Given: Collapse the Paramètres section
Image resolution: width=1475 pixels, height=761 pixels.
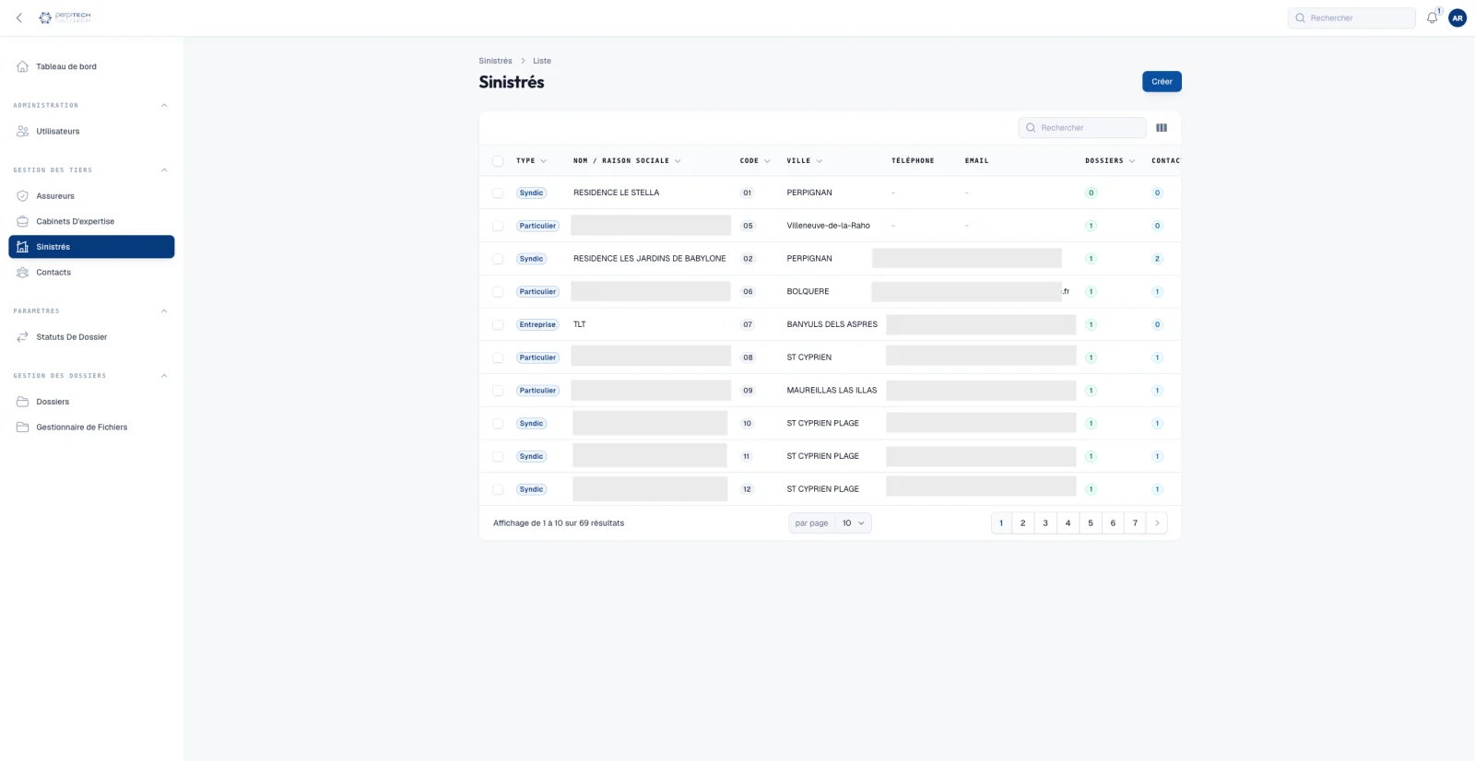Looking at the screenshot, I should tap(164, 310).
